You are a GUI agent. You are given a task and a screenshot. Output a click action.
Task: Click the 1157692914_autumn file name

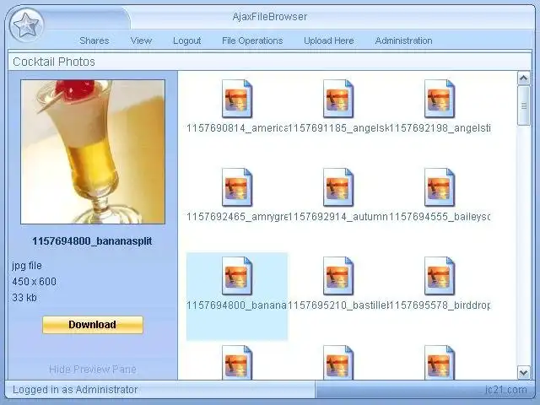(338, 217)
